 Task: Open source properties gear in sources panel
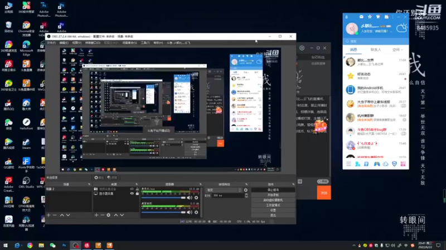pos(108,215)
